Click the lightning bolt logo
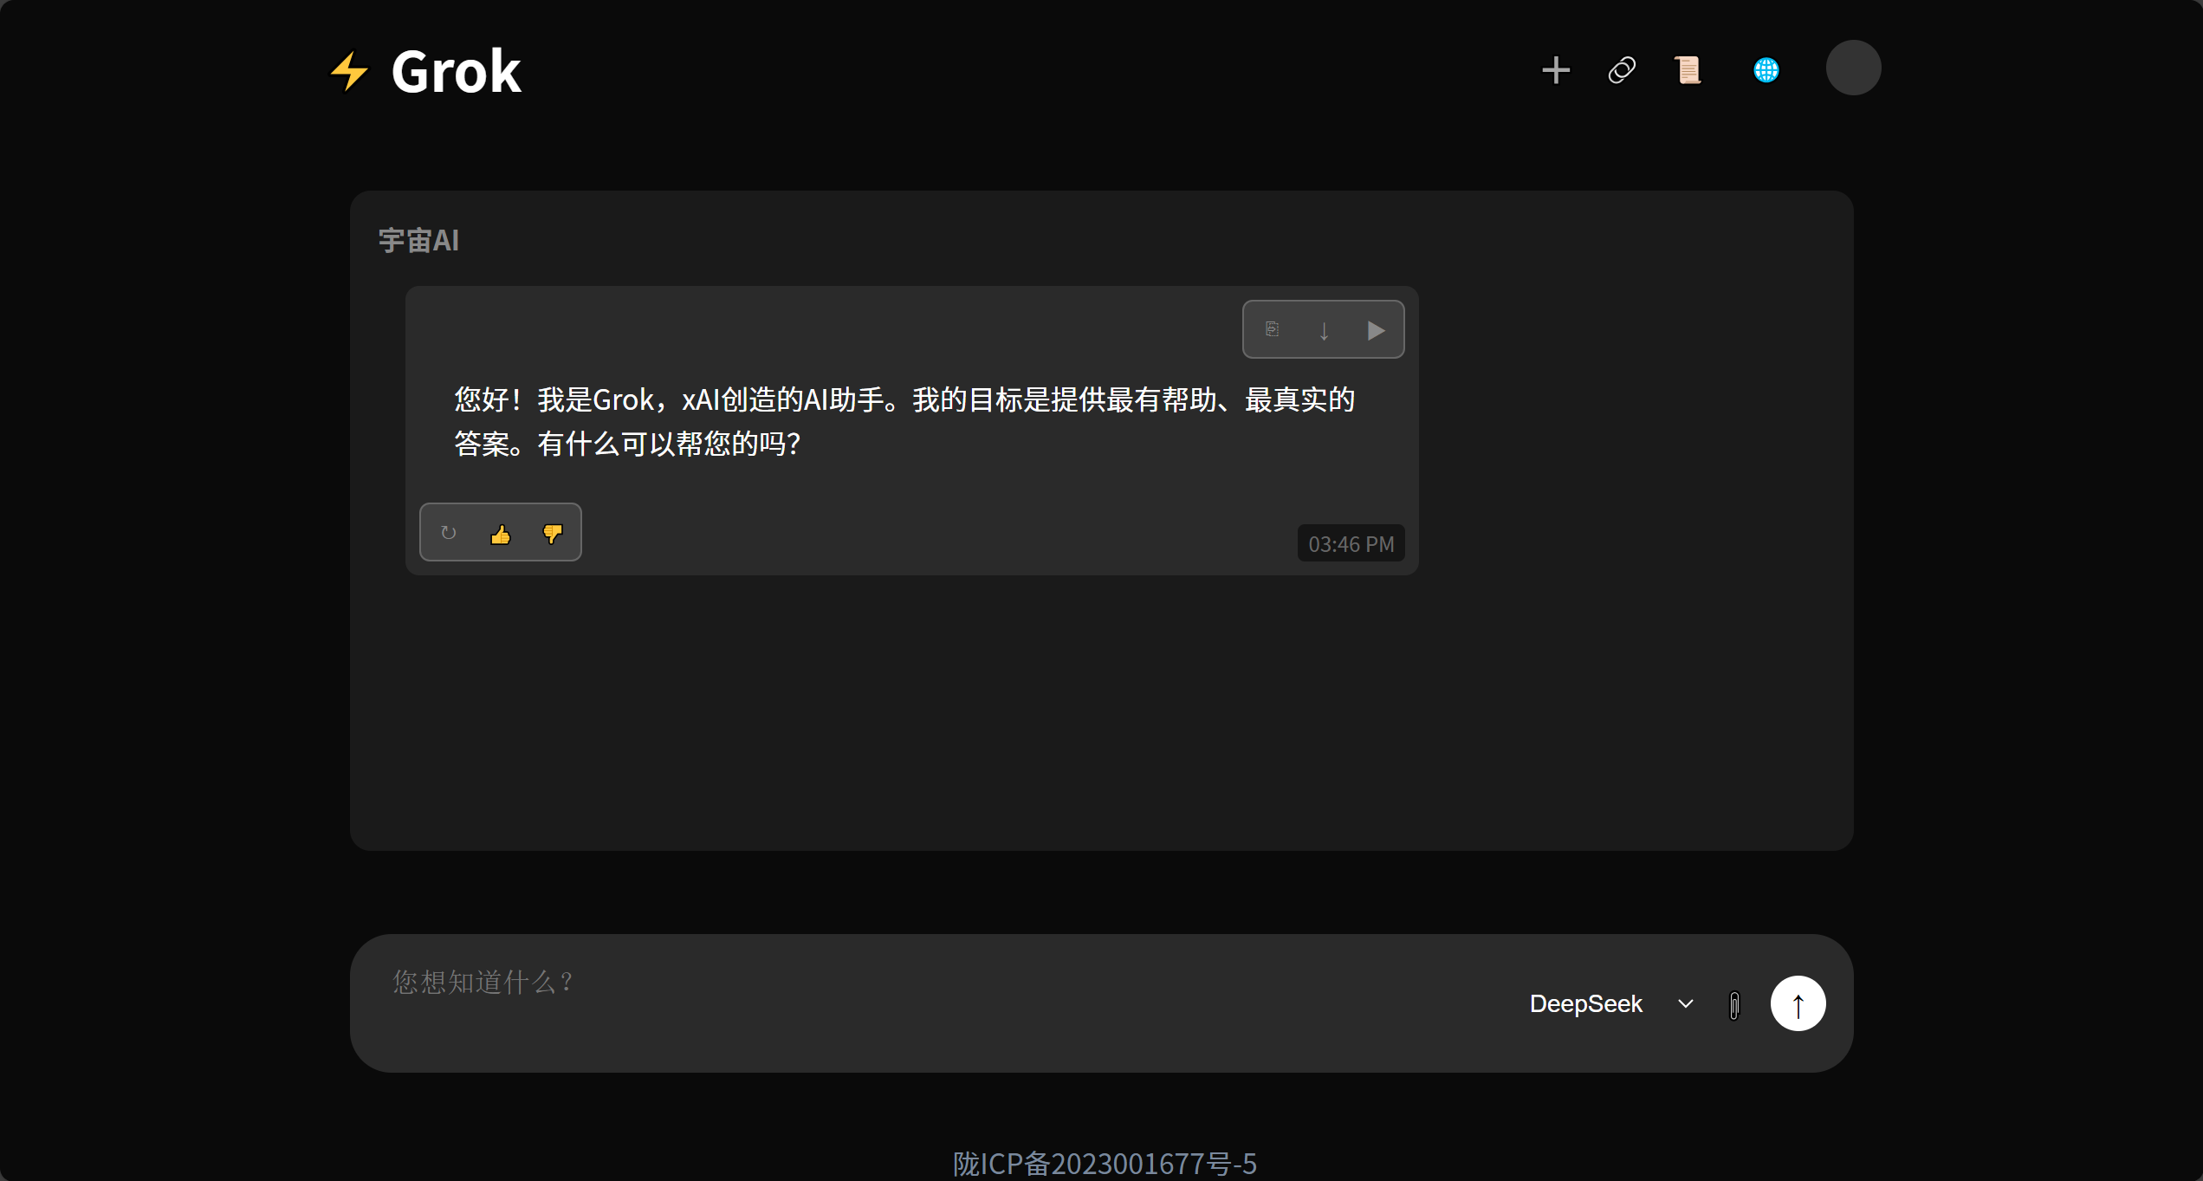2203x1181 pixels. click(350, 71)
